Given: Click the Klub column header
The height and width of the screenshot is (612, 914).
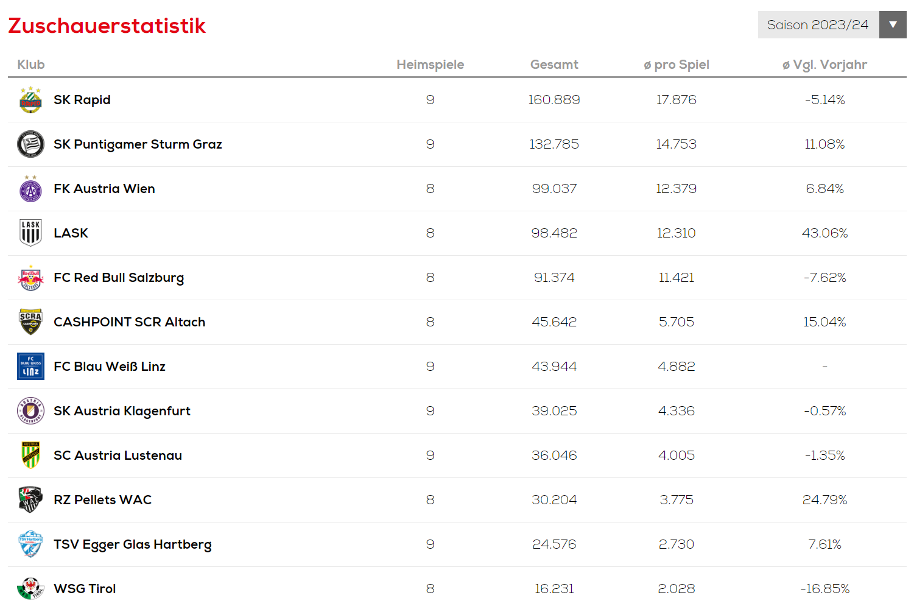Looking at the screenshot, I should (x=31, y=65).
